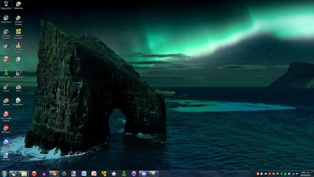Open Audacity headphones icon in taskbar

(44, 174)
